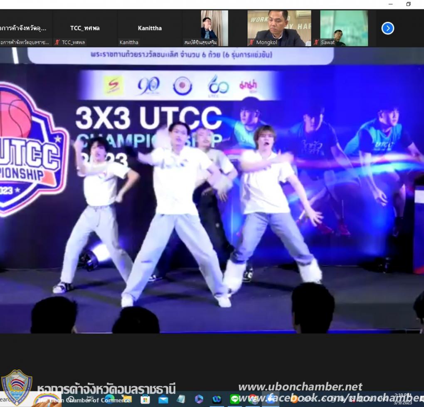Open Sawat's video tile

[x=344, y=28]
